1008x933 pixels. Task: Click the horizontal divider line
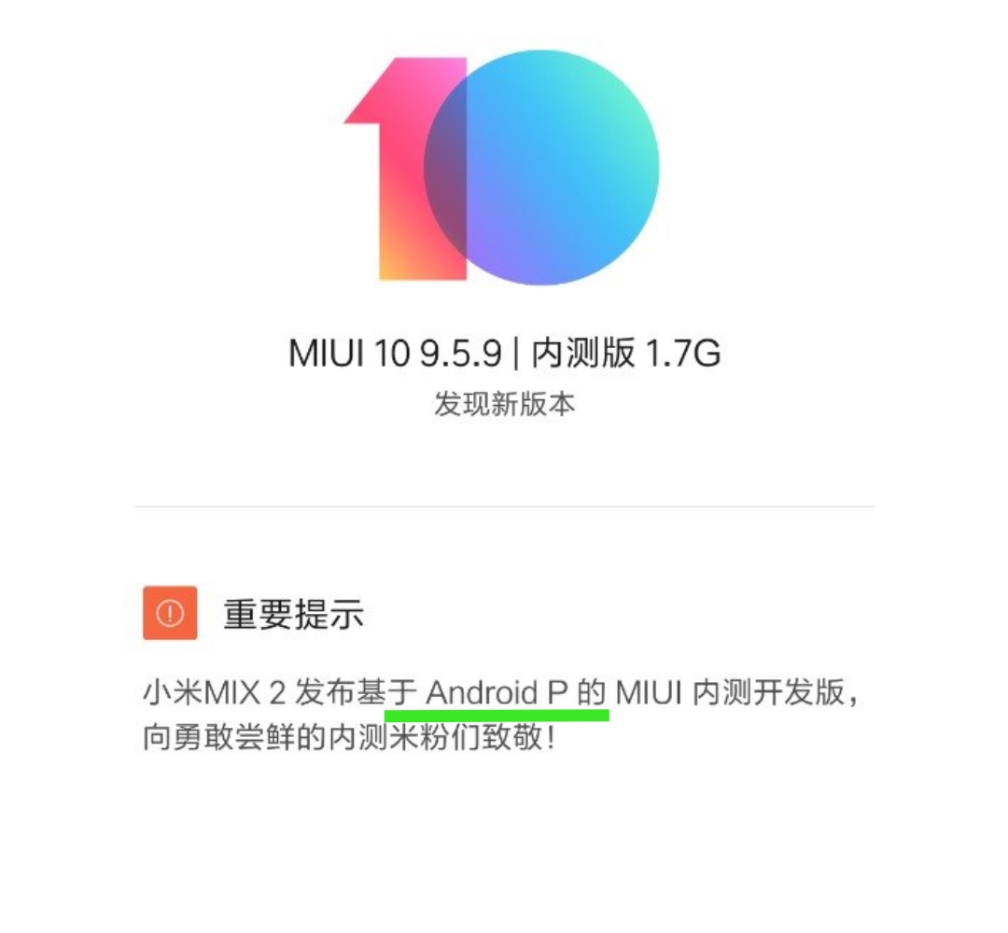(x=504, y=507)
